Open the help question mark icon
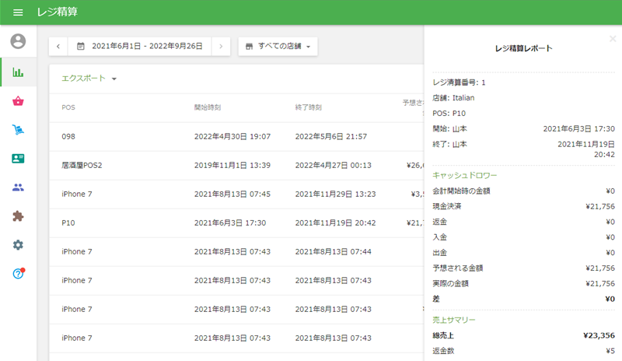 click(x=18, y=274)
